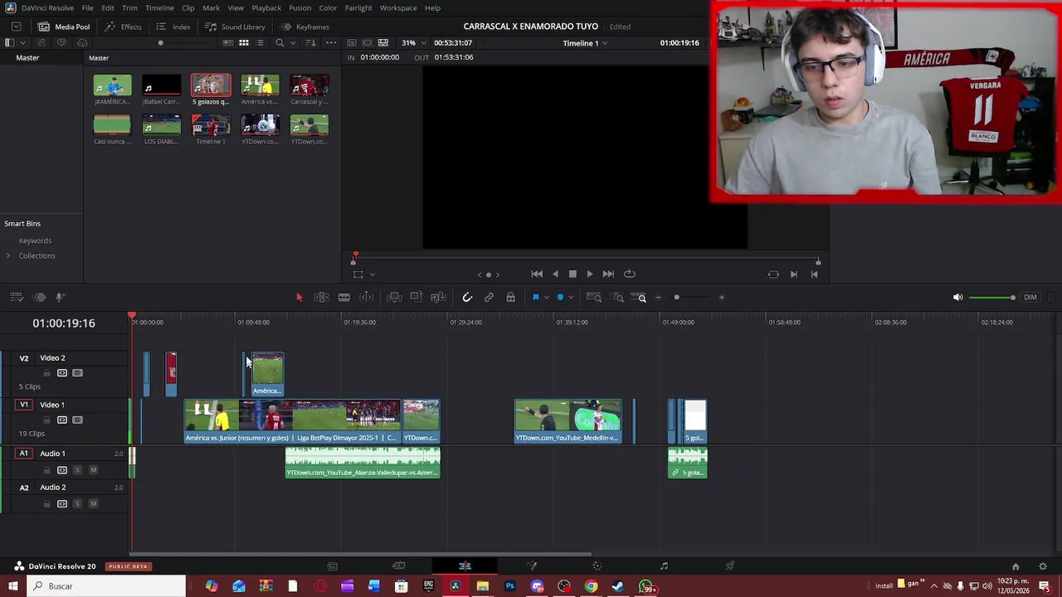
Task: Open marker color dropdown arrow
Action: (570, 298)
